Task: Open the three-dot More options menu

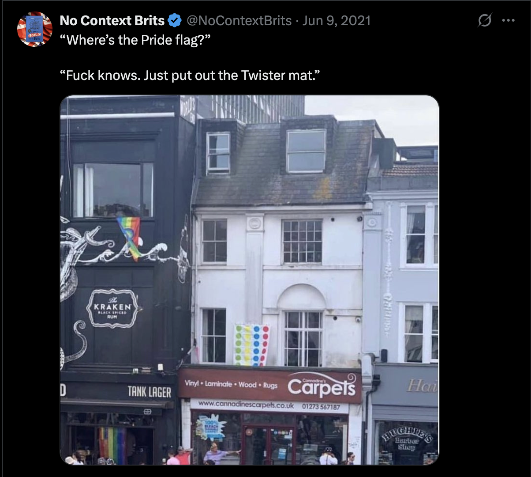Action: click(x=509, y=20)
